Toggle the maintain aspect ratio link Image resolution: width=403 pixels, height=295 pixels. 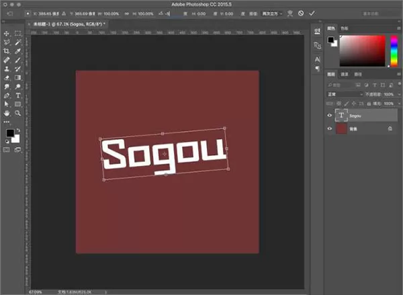pyautogui.click(x=126, y=13)
